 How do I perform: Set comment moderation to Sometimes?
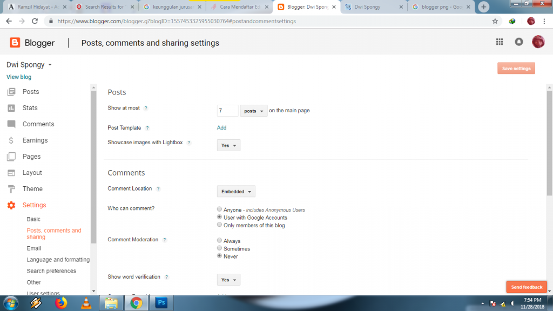pos(219,248)
